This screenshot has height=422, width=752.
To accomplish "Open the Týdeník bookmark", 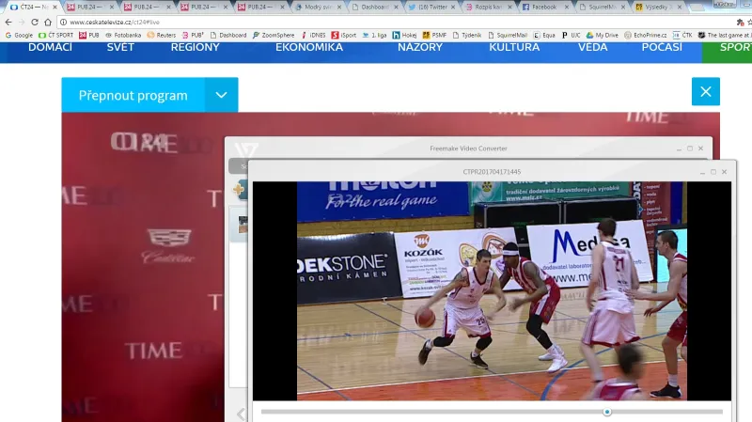I will (467, 35).
